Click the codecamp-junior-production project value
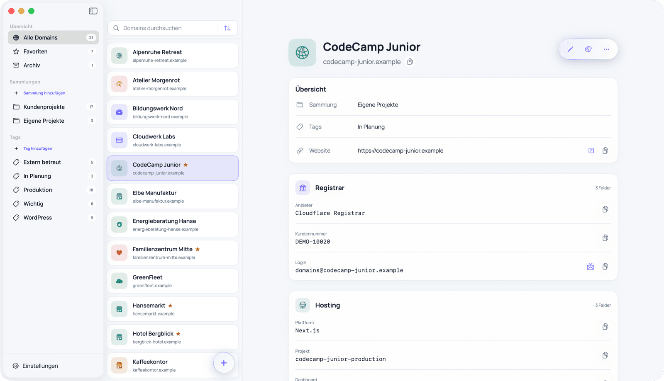664x381 pixels. tap(340, 359)
